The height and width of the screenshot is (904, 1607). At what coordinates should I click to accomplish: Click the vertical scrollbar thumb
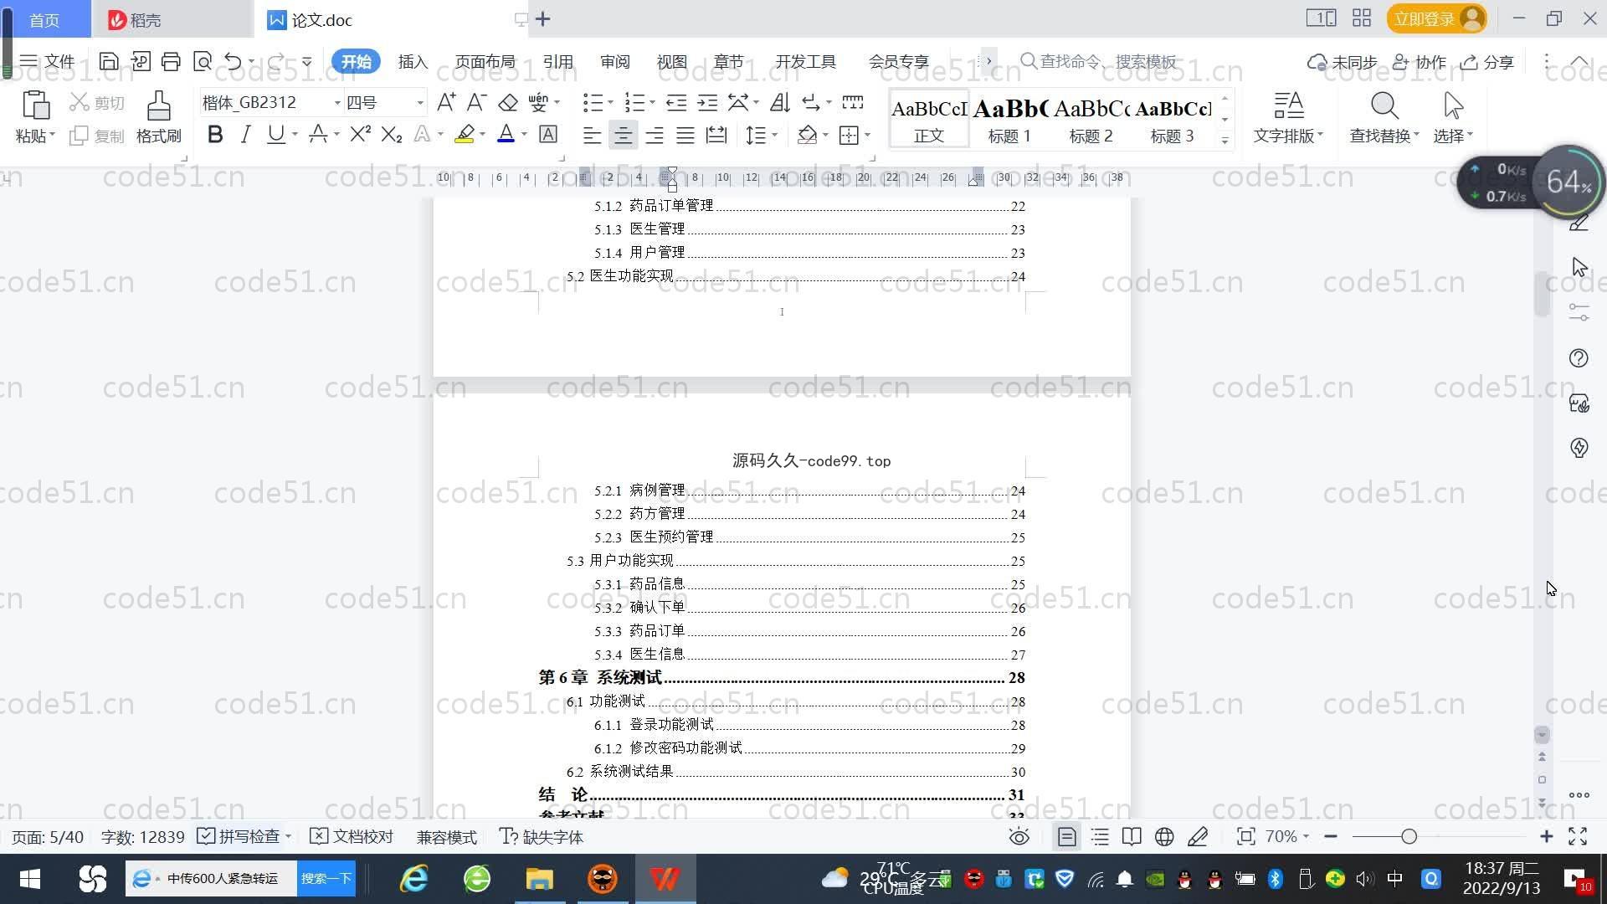pyautogui.click(x=1542, y=294)
